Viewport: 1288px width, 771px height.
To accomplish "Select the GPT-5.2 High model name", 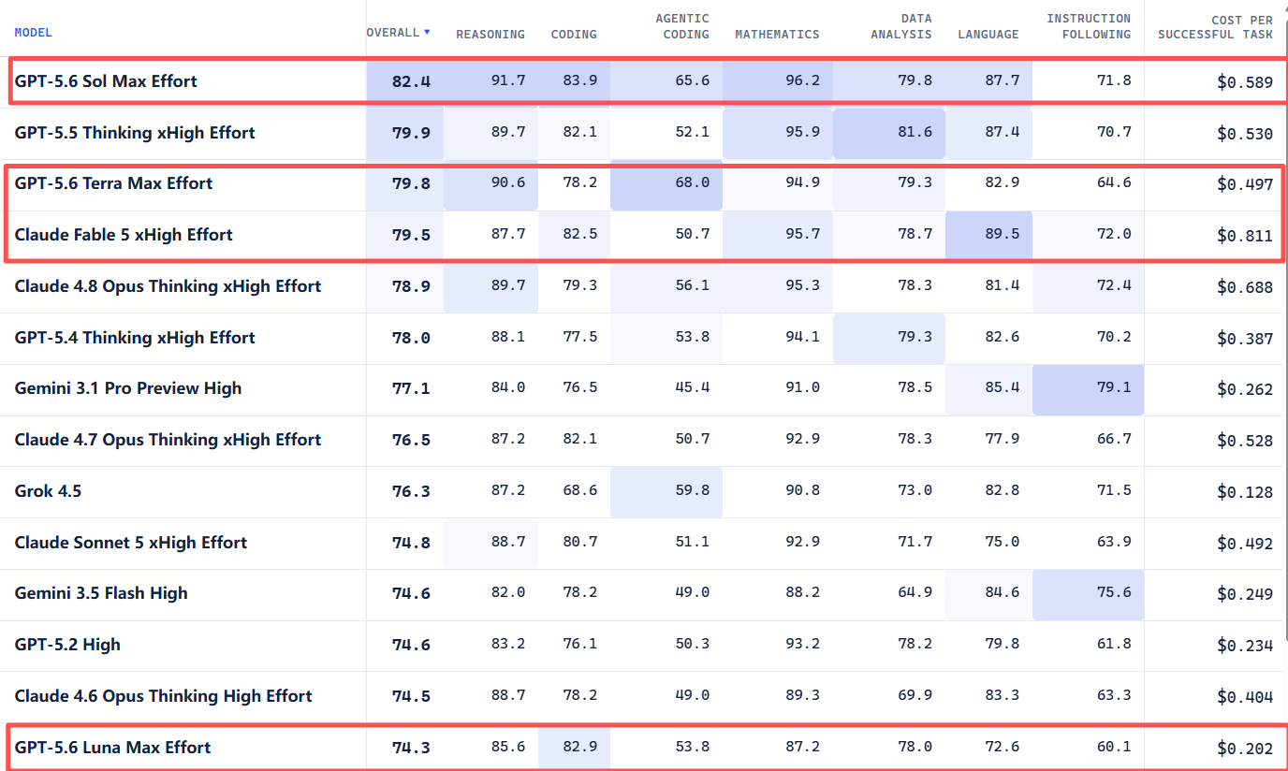I will [x=67, y=645].
